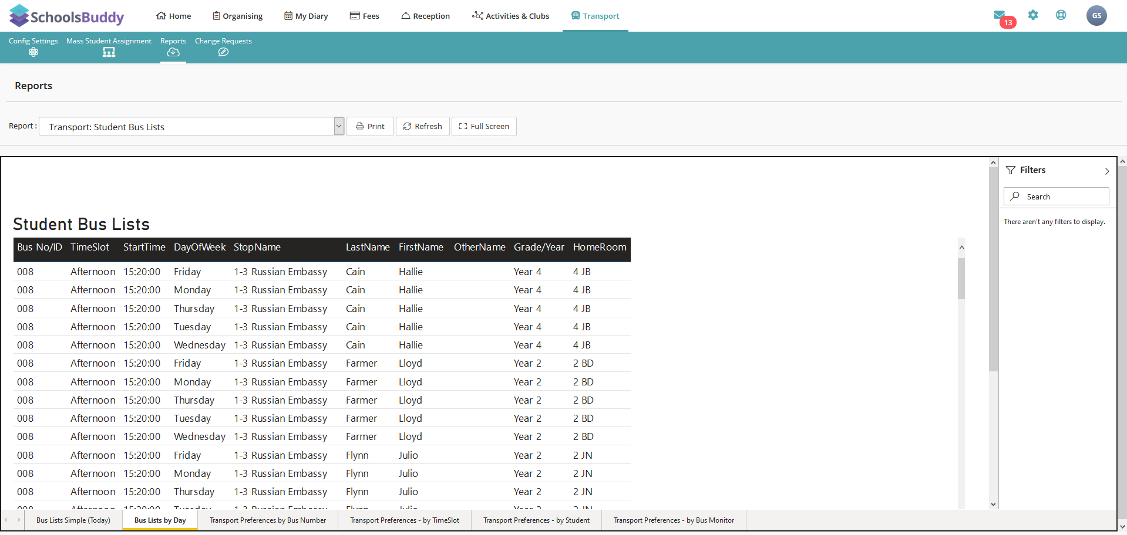Open the Reports cloud download icon

point(173,52)
